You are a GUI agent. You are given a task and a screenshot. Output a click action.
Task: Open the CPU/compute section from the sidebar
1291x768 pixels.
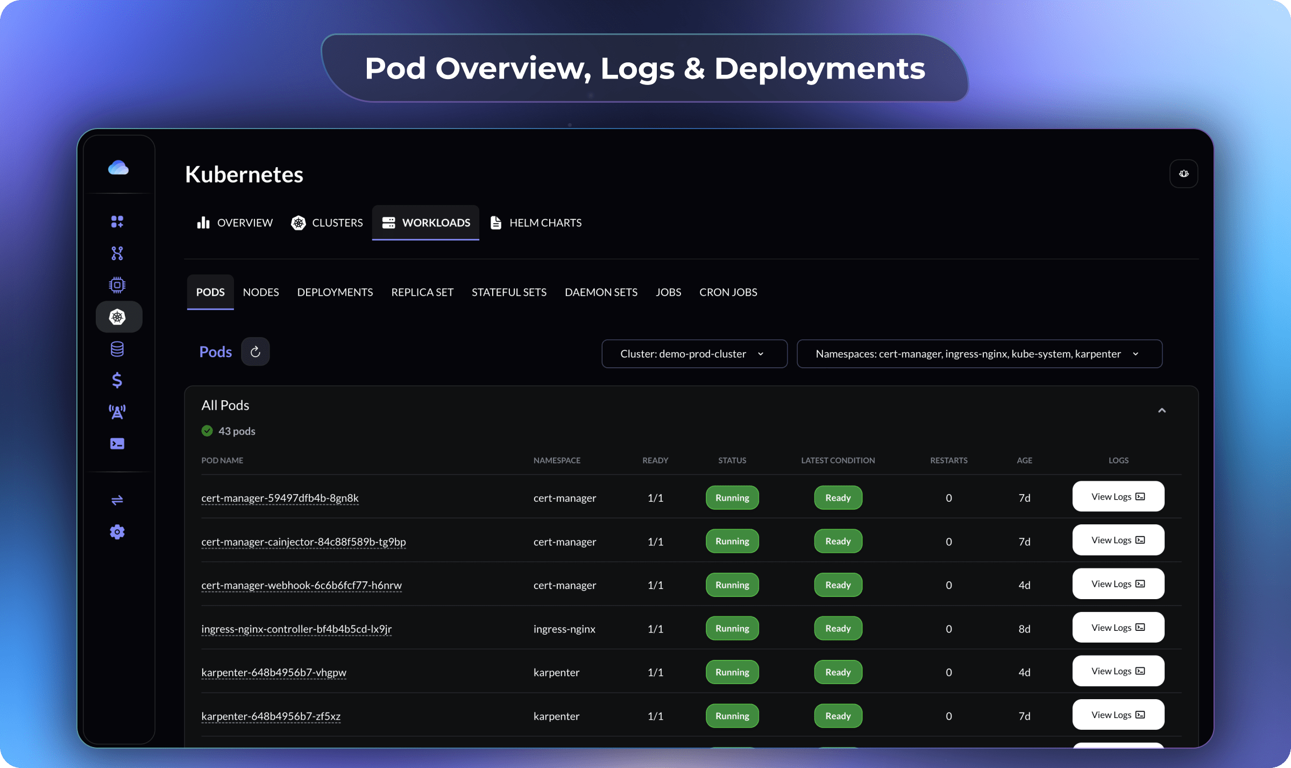[117, 285]
